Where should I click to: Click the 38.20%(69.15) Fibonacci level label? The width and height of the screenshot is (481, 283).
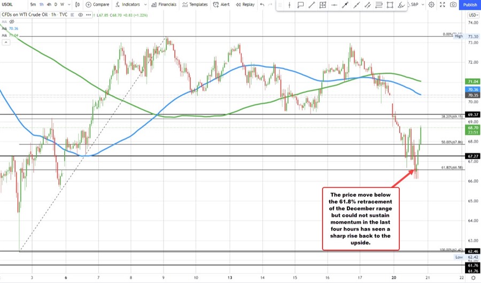pos(452,117)
